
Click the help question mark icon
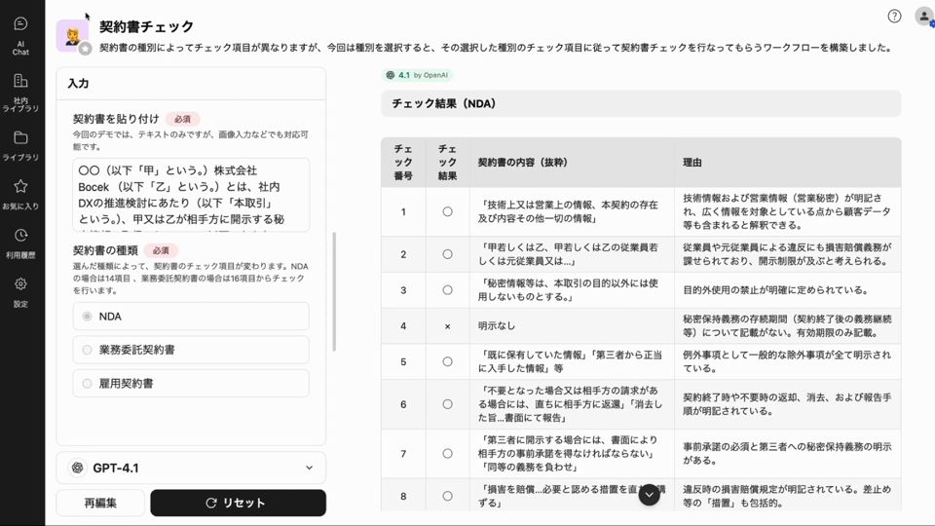pyautogui.click(x=894, y=17)
